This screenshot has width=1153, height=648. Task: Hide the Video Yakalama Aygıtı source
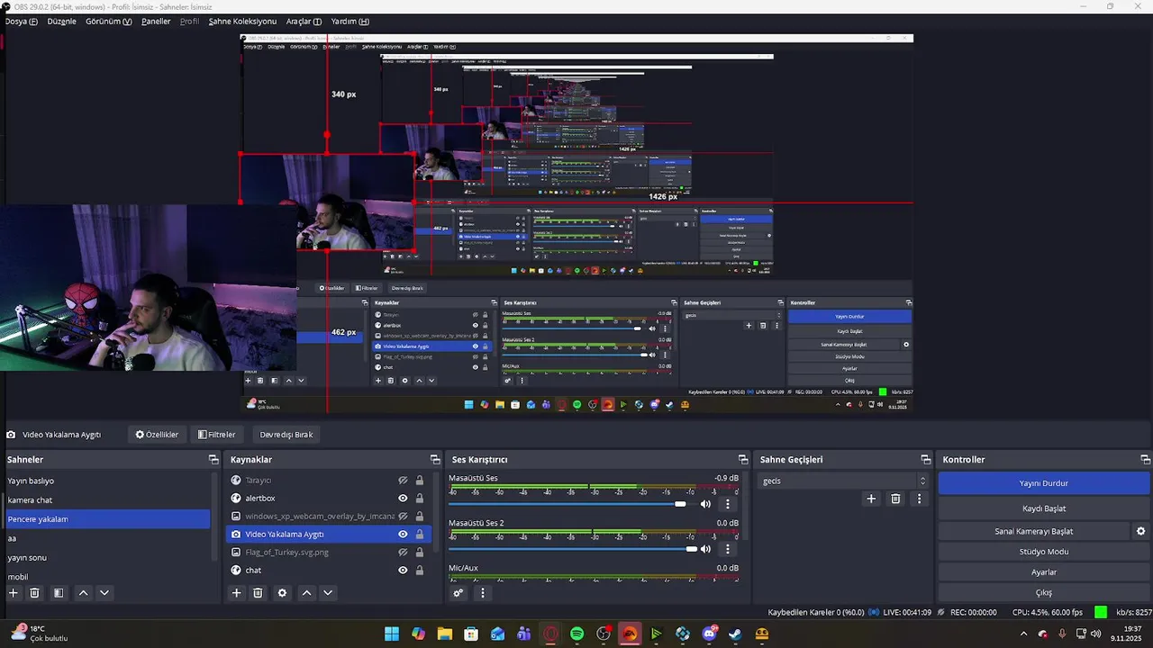(x=403, y=535)
